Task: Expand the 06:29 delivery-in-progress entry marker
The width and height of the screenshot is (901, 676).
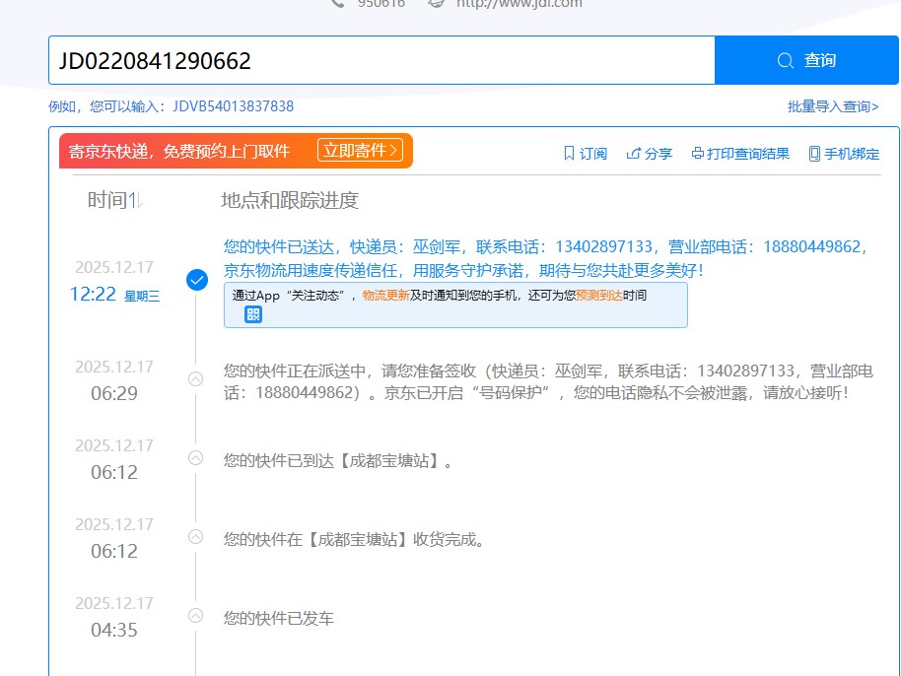Action: click(x=195, y=378)
